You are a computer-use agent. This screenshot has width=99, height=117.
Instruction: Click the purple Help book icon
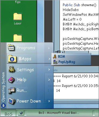tap(11, 80)
